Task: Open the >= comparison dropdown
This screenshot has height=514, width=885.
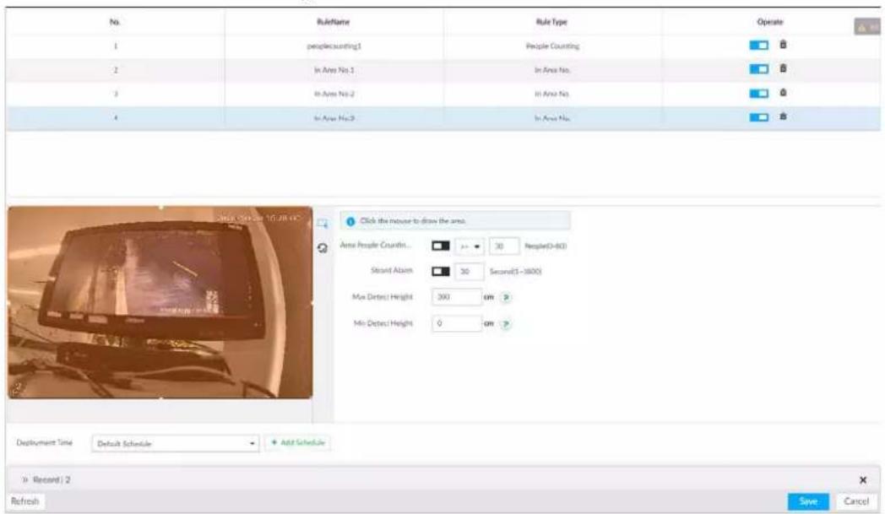Action: (470, 246)
